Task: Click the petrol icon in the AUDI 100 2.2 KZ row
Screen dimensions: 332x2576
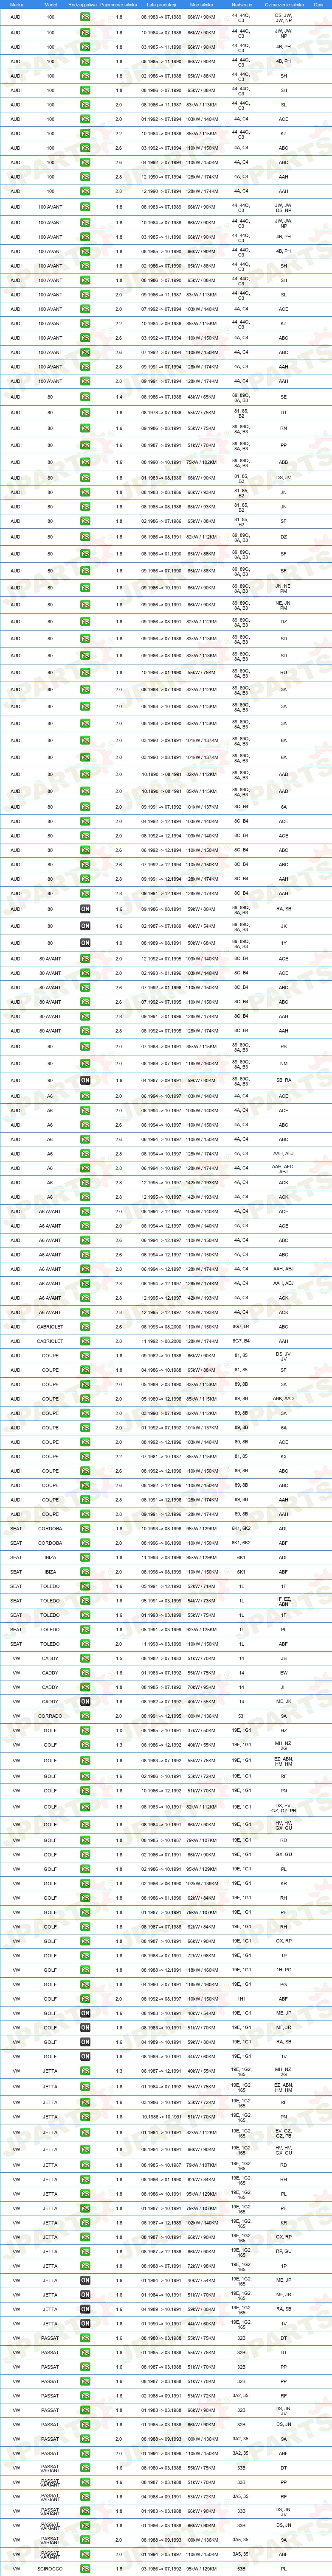Action: [x=85, y=133]
